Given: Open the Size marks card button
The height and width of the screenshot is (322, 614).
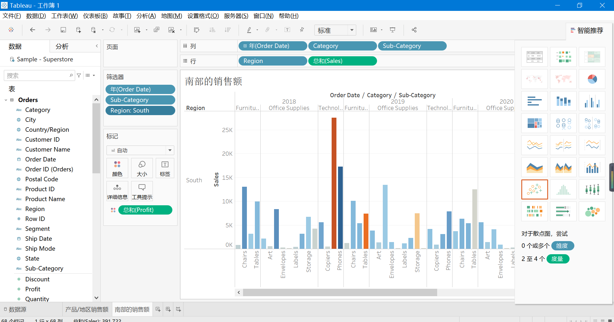Looking at the screenshot, I should 142,168.
